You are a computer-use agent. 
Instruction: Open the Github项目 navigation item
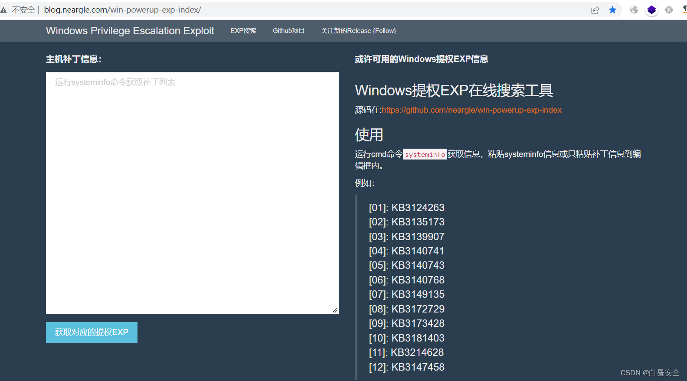[288, 31]
